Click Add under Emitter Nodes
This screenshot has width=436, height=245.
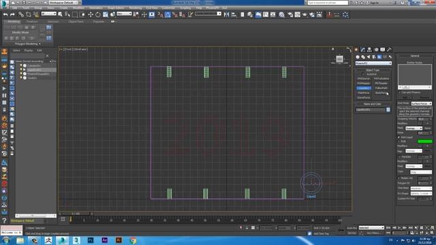406,97
